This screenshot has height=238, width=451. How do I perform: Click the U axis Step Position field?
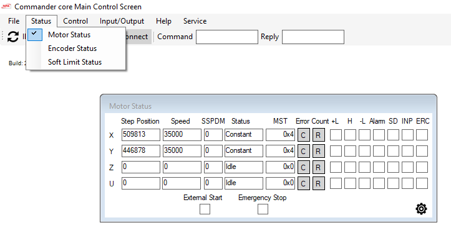coord(140,183)
